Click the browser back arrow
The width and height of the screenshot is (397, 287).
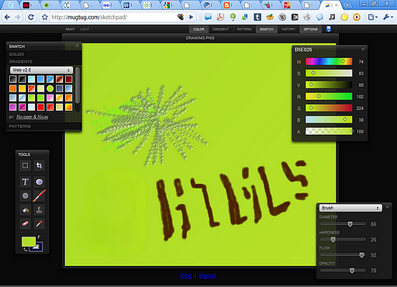(x=7, y=17)
